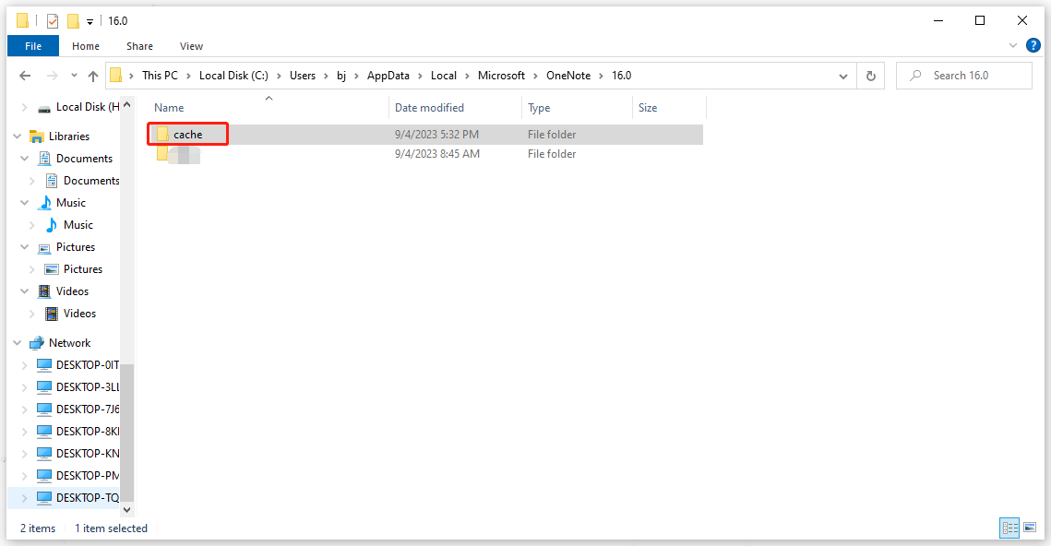Open the Help question mark icon

coord(1033,45)
